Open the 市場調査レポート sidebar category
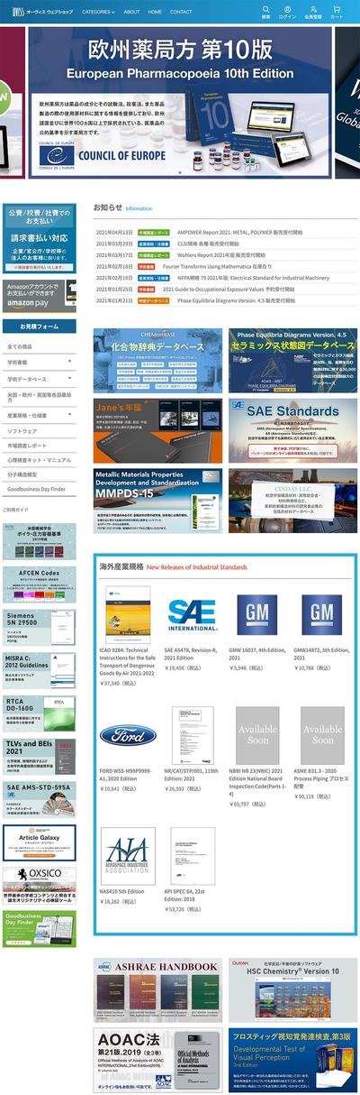 coord(39,447)
